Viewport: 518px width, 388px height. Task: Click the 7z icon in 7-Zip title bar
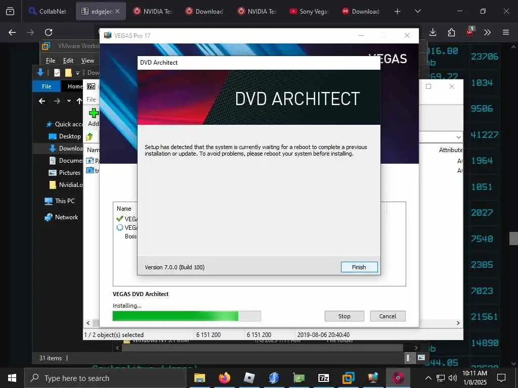[x=91, y=86]
